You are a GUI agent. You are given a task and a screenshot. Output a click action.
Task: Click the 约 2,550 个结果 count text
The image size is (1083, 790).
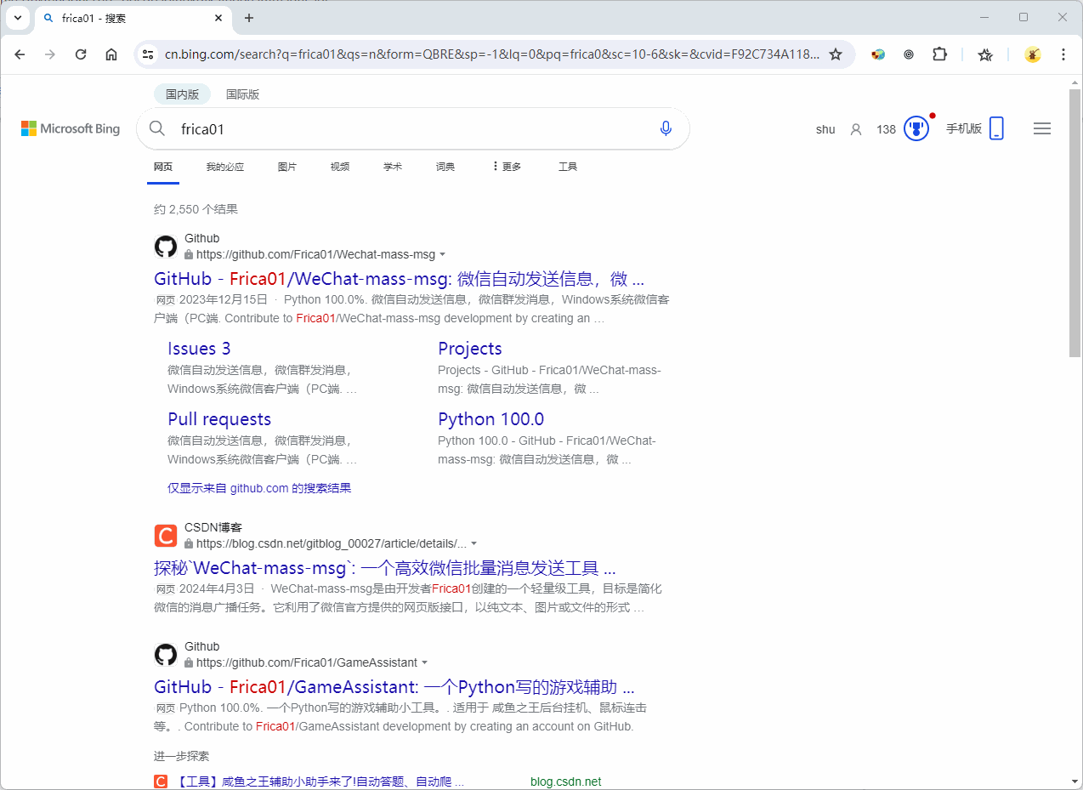(196, 209)
